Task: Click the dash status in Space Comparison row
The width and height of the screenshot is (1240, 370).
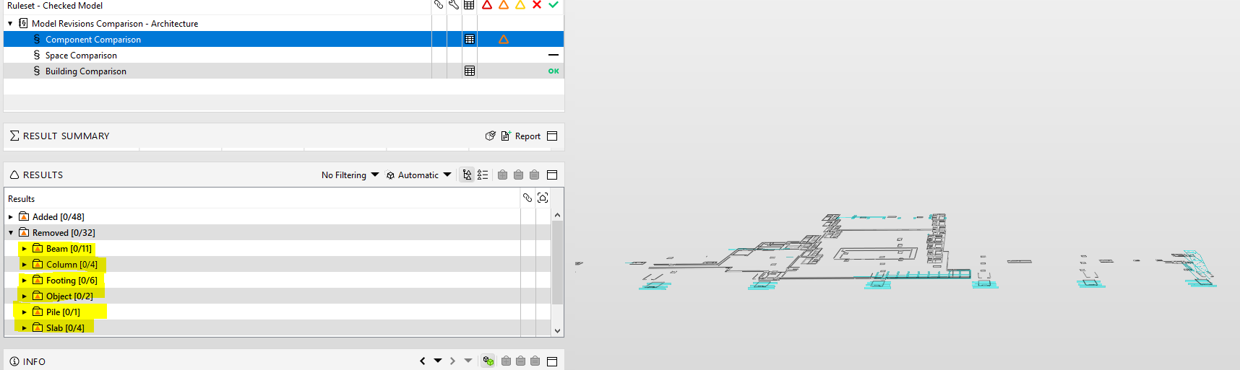Action: (x=554, y=55)
